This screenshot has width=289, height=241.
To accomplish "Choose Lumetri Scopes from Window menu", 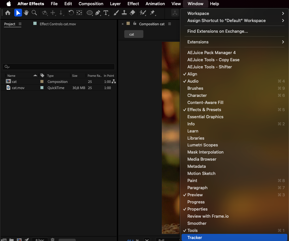I will click(x=234, y=145).
